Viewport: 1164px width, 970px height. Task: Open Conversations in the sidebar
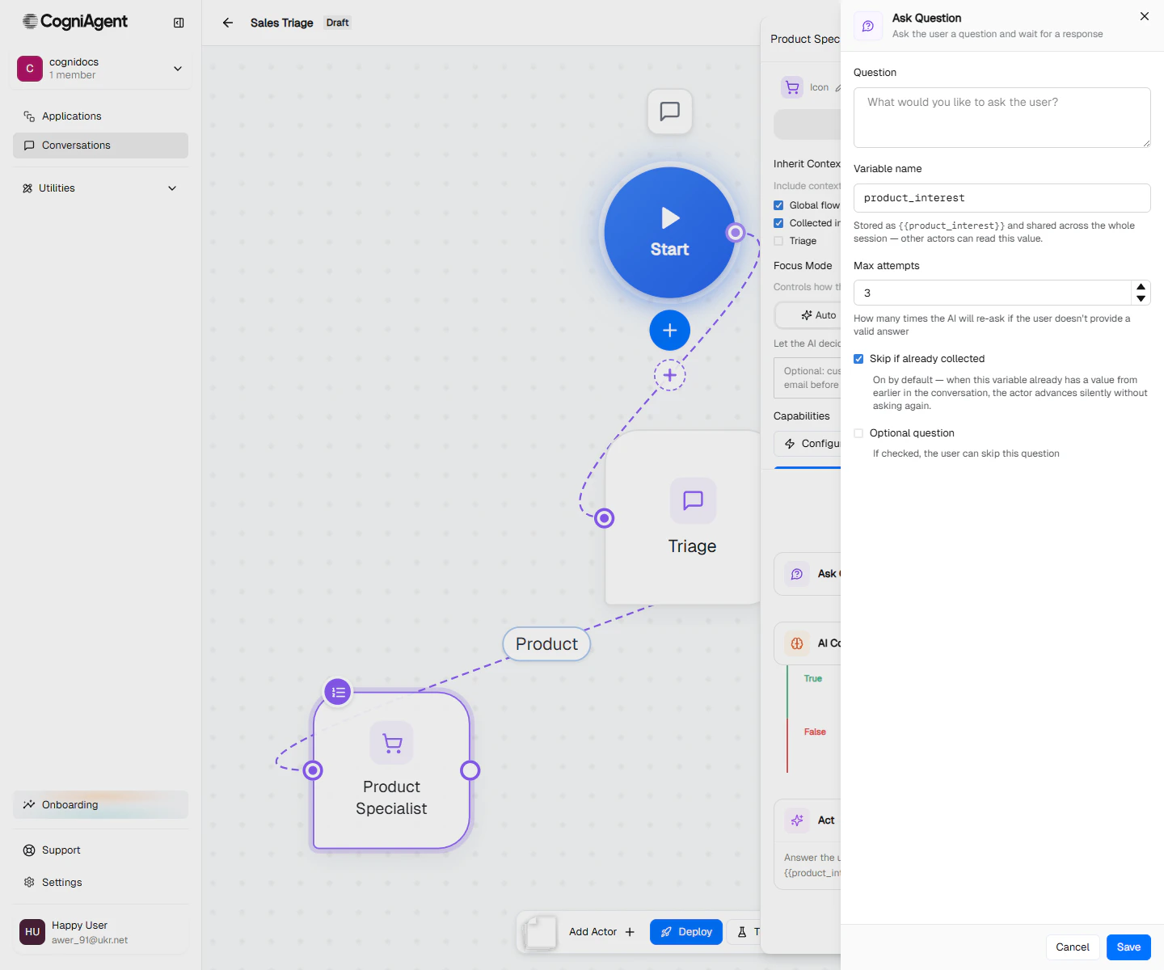point(100,145)
